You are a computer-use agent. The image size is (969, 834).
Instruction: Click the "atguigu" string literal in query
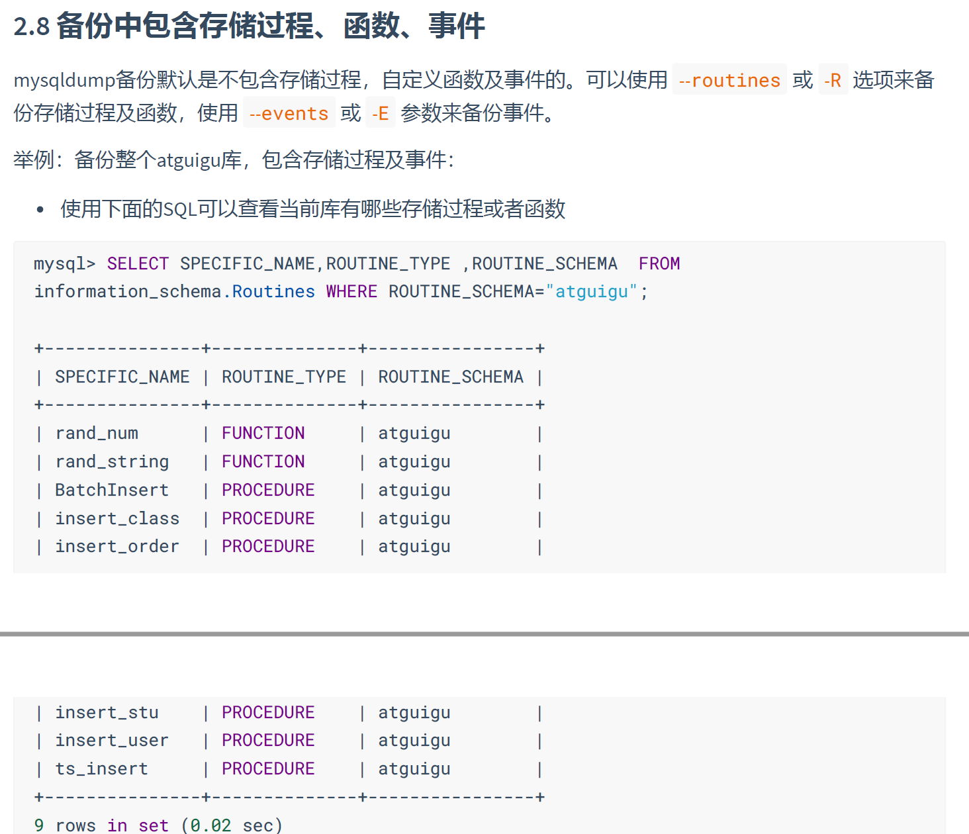click(x=592, y=291)
